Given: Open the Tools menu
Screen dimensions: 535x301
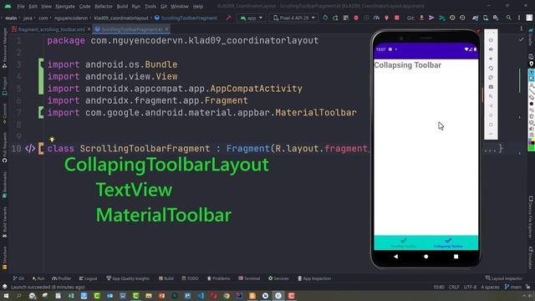Looking at the screenshot, I should 150,6.
